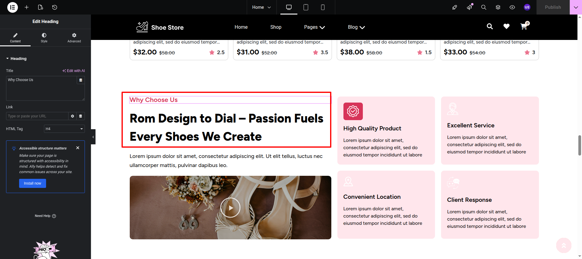Switch to tablet responsive view
The width and height of the screenshot is (582, 259).
306,7
